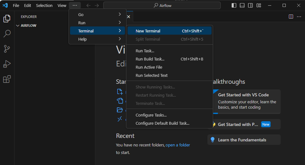Toggle the bottom panel layout icon
Screen dimensions: 305x165
coord(242,5)
